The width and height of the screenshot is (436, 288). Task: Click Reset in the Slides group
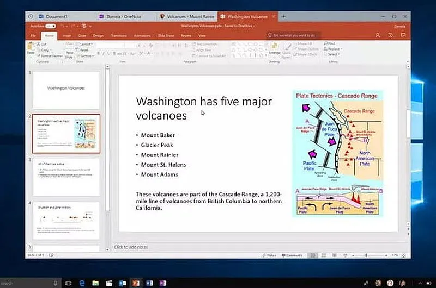pos(82,50)
